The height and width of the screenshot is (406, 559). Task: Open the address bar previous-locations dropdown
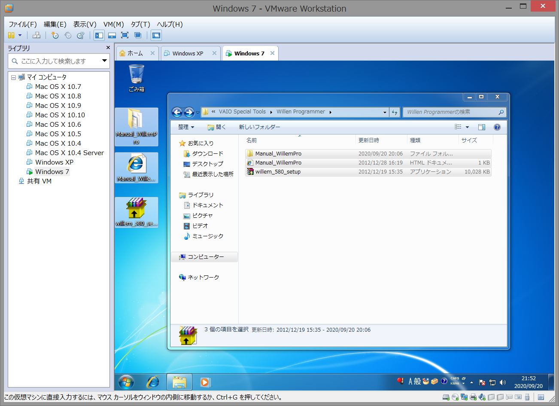coord(385,112)
